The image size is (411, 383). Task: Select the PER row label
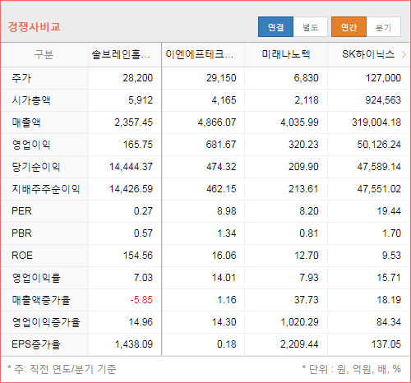coord(21,211)
